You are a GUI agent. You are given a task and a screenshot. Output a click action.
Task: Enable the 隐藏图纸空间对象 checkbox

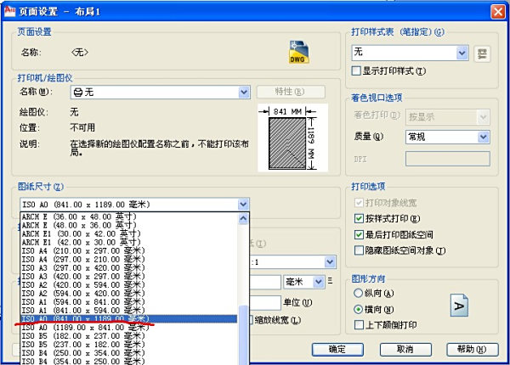coord(359,250)
